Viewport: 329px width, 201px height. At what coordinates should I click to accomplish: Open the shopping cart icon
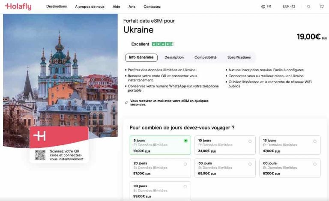321,6
